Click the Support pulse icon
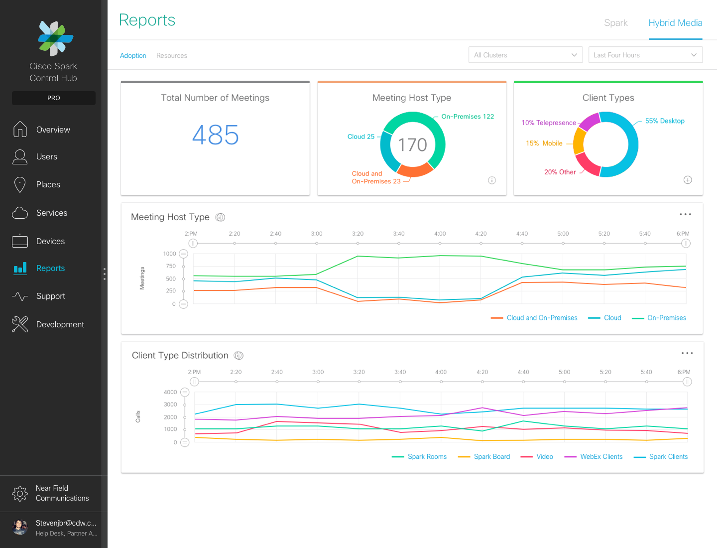 click(x=20, y=296)
